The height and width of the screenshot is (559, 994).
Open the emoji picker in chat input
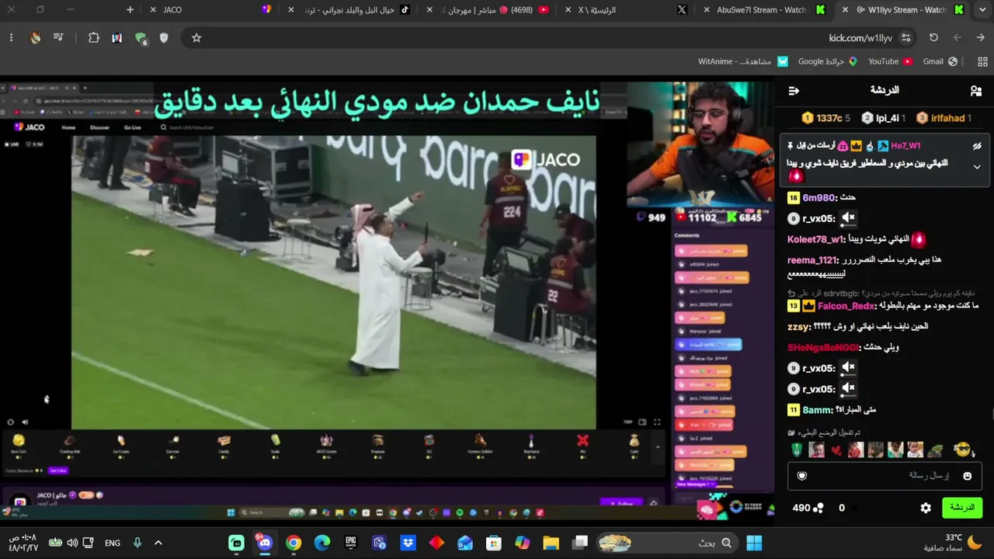pos(967,475)
